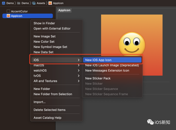176x130 pixels.
Task: Select New Messages Extension Icon
Action: click(107, 71)
